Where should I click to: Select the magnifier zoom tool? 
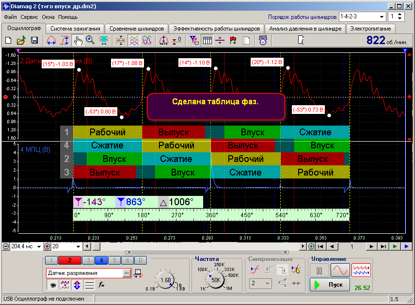90,41
